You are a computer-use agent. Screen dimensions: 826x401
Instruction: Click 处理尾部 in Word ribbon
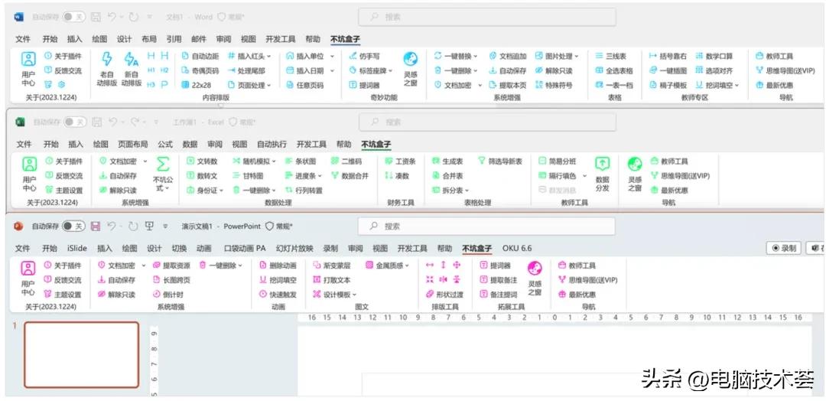[x=246, y=70]
